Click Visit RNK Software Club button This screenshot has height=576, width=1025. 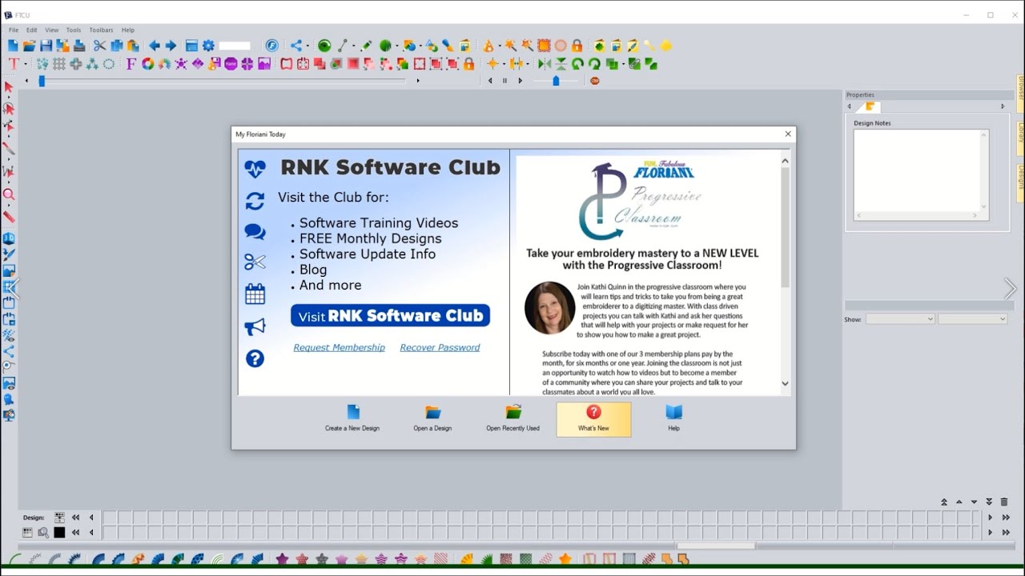click(x=390, y=315)
